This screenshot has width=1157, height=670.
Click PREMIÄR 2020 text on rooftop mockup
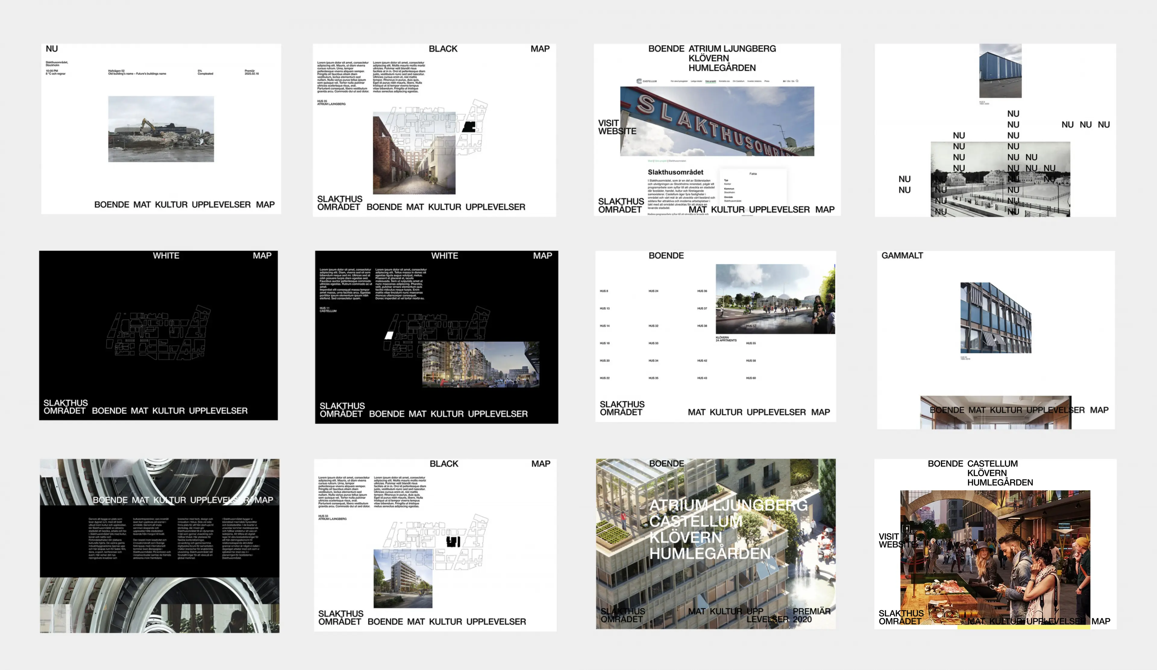[811, 615]
